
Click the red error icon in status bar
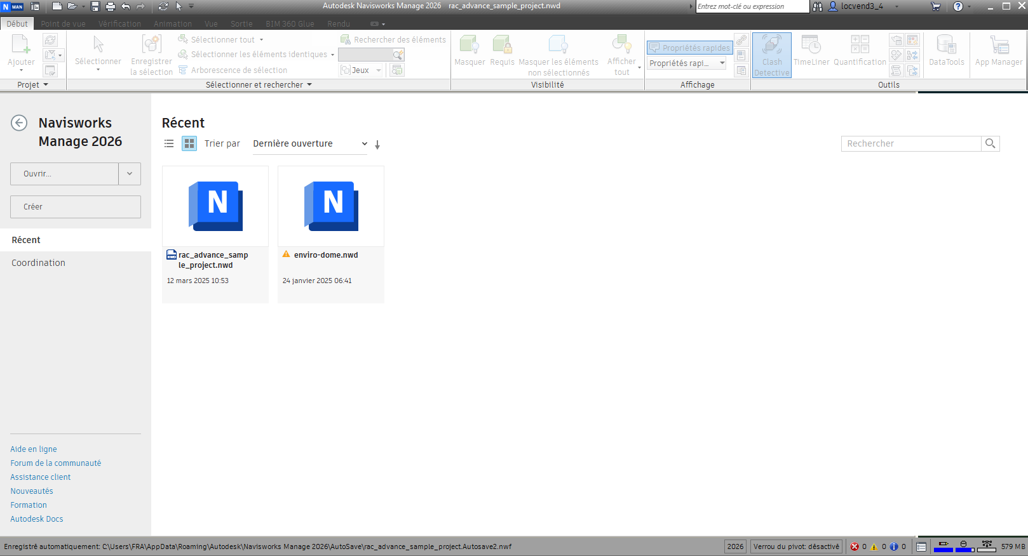click(x=855, y=546)
